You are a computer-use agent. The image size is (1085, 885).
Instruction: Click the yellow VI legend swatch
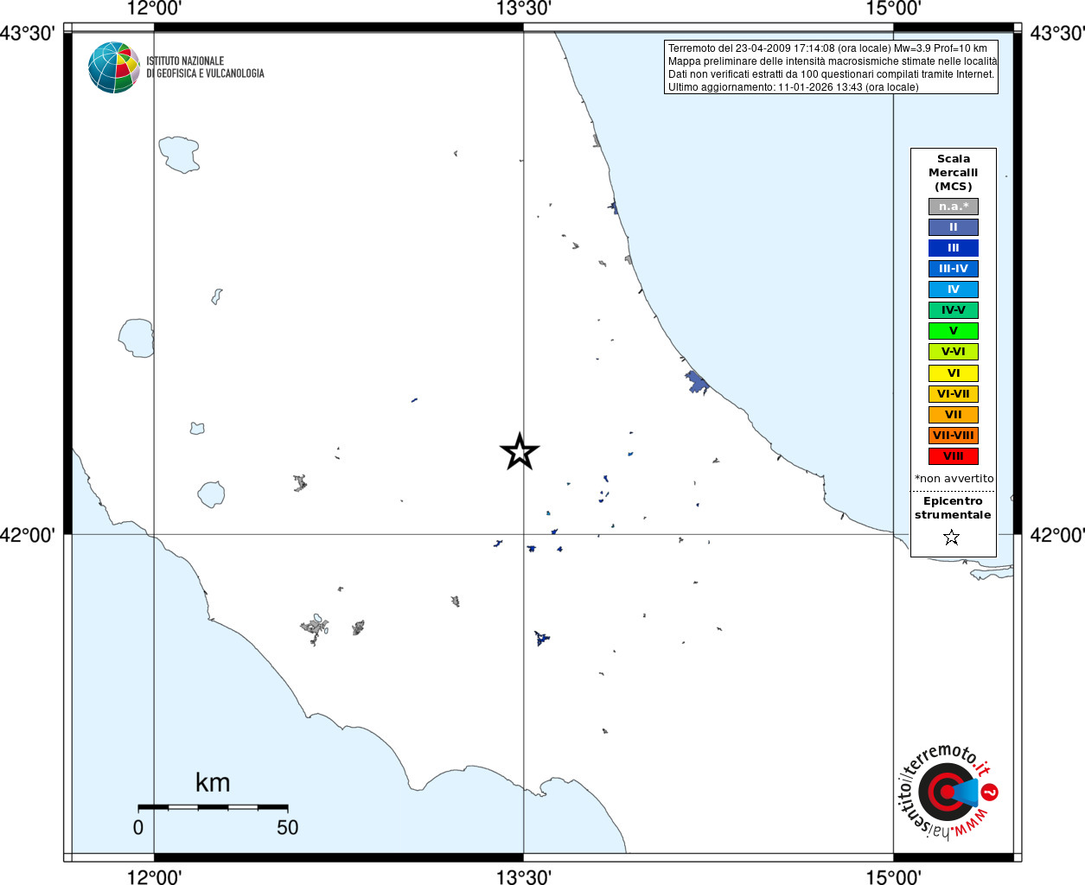coord(954,373)
